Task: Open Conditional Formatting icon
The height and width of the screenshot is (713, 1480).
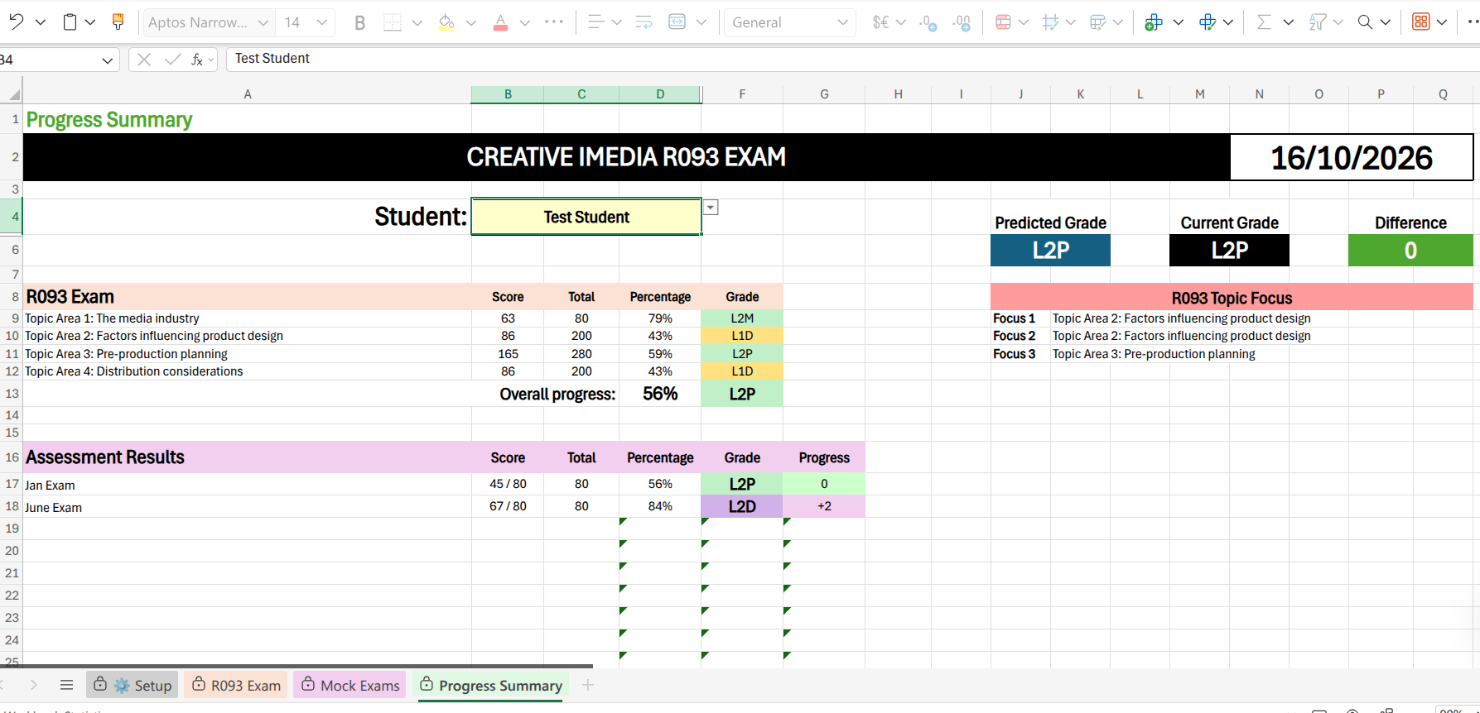Action: 1003,22
